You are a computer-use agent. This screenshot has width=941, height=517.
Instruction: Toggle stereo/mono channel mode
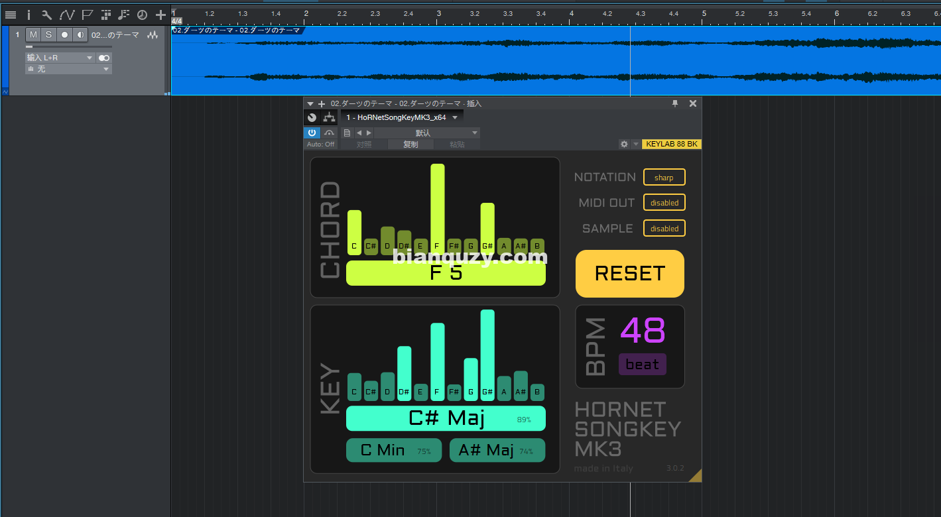(x=104, y=58)
